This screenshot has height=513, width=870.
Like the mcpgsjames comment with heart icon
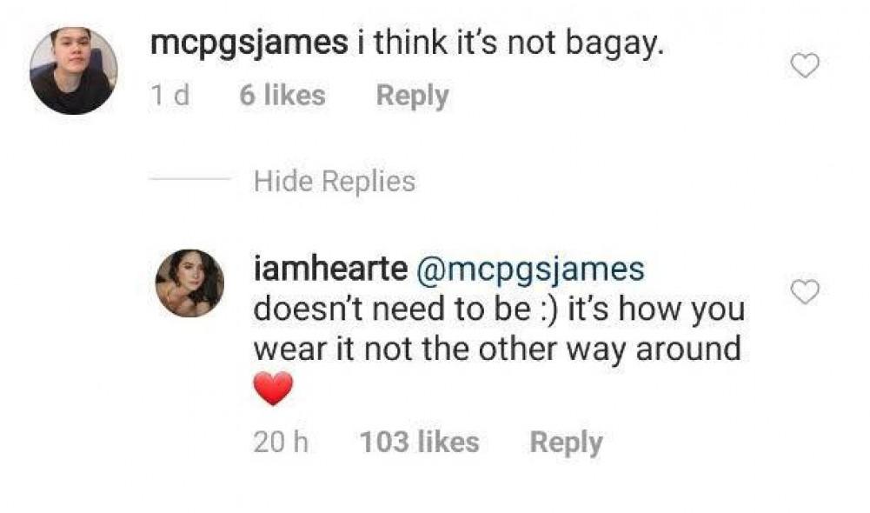(807, 65)
